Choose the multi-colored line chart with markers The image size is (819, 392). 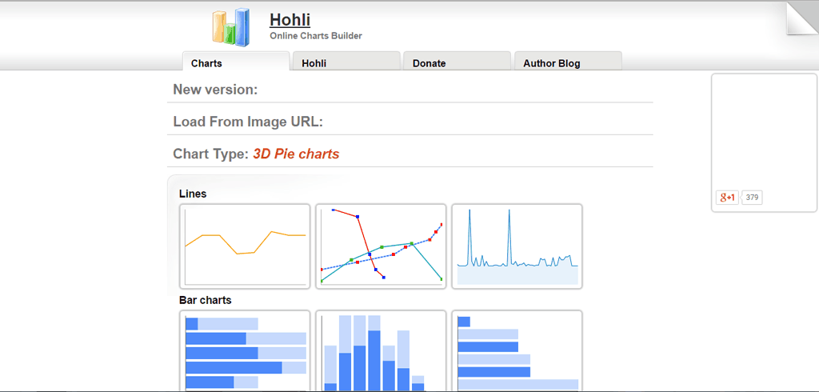coord(381,246)
